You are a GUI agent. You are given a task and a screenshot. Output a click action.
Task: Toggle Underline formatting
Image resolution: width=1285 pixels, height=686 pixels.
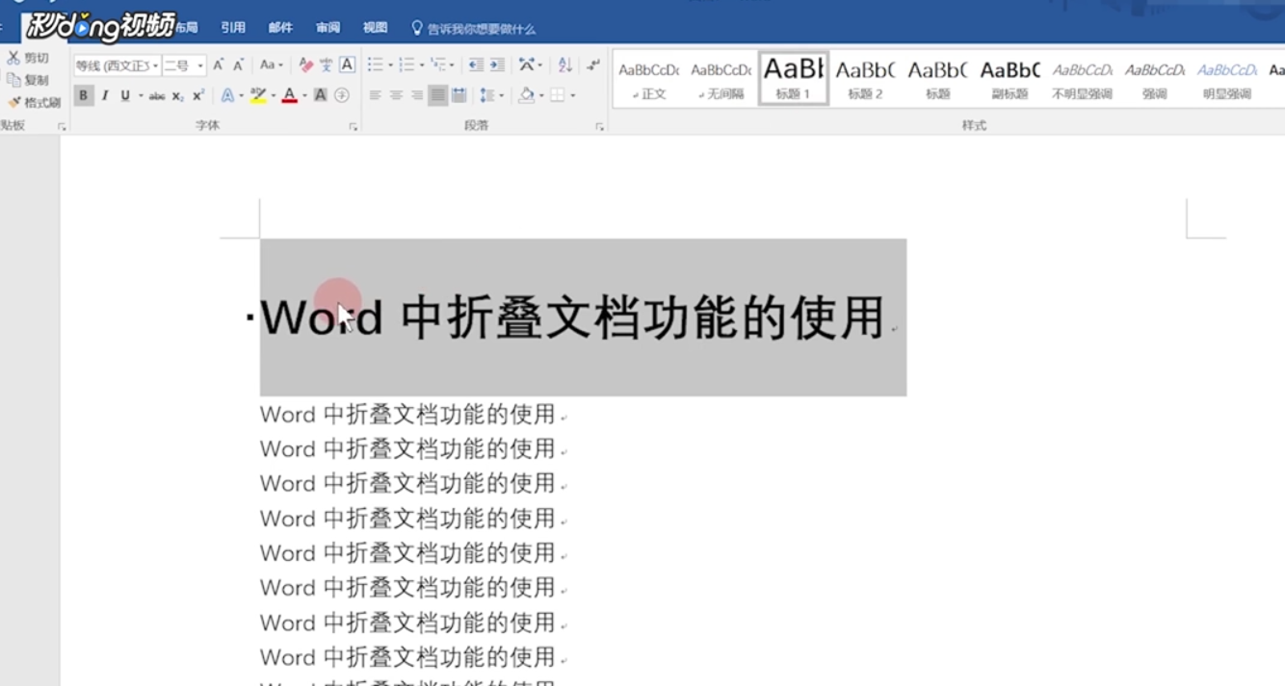[125, 95]
